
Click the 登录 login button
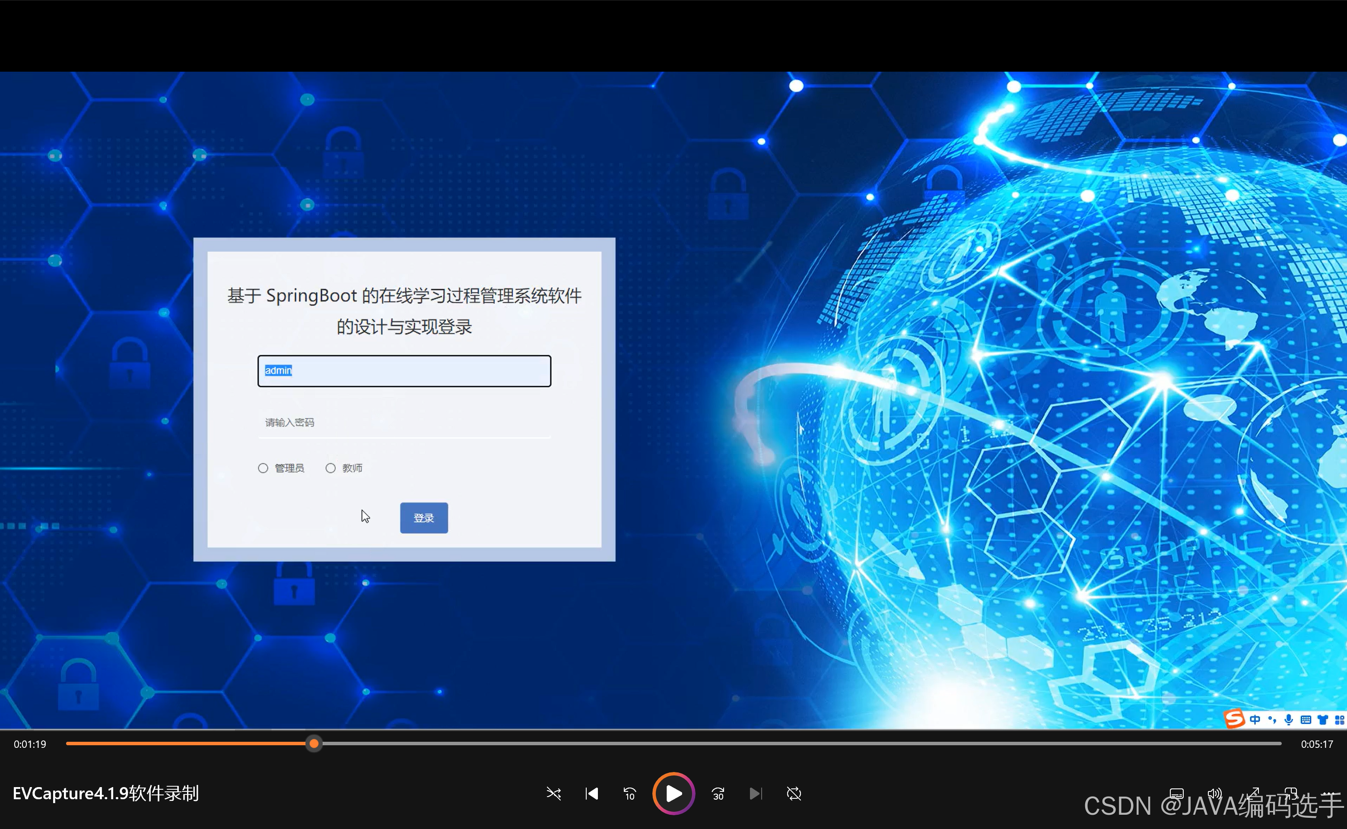(424, 518)
